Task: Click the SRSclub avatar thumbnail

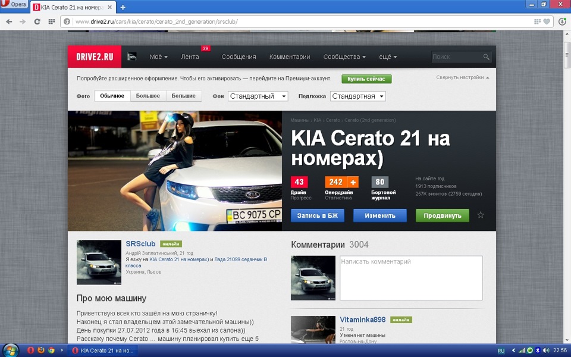Action: 99,262
